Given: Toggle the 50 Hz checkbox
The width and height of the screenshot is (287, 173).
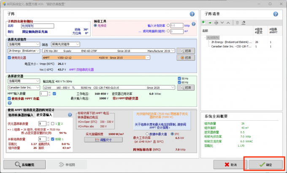Looking at the screenshot, I should coord(179,78).
